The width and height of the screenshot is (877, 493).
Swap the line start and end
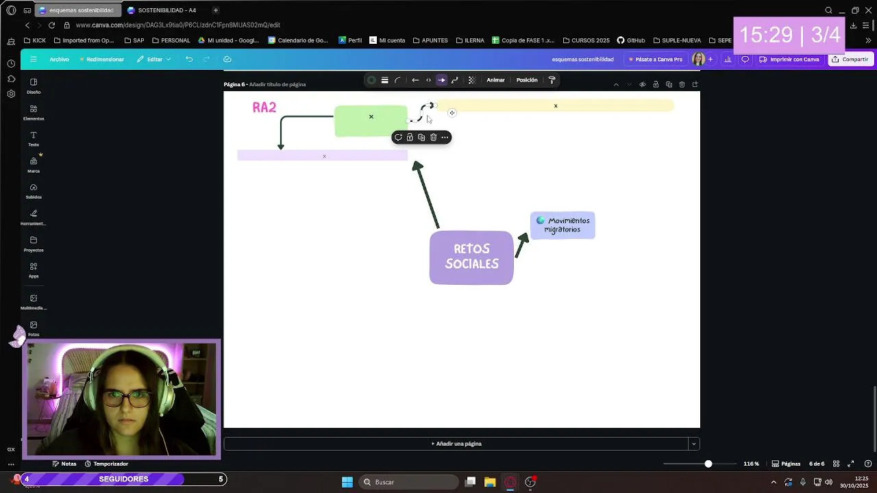click(428, 80)
